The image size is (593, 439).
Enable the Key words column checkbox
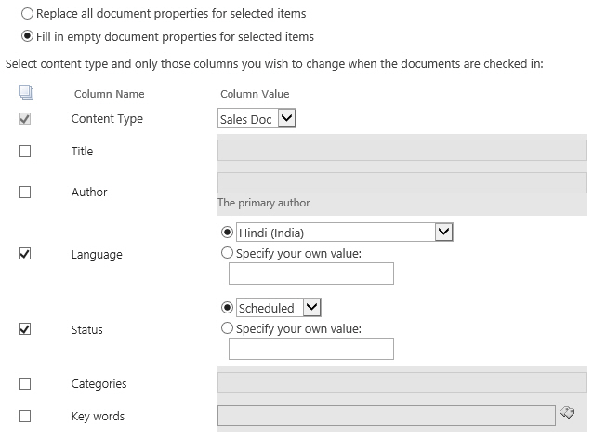click(x=24, y=417)
